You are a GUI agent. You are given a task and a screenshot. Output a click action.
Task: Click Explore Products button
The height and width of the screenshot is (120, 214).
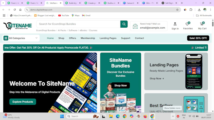(23, 102)
